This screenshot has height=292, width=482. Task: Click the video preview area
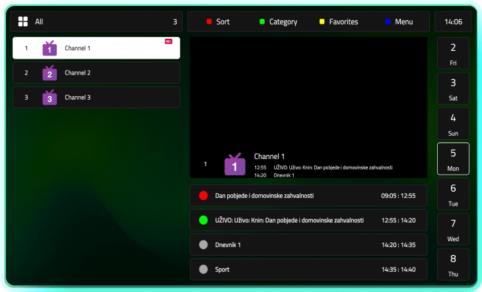coord(308,92)
